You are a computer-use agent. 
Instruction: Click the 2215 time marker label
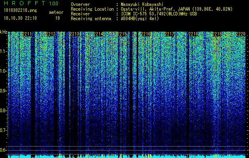(122, 34)
